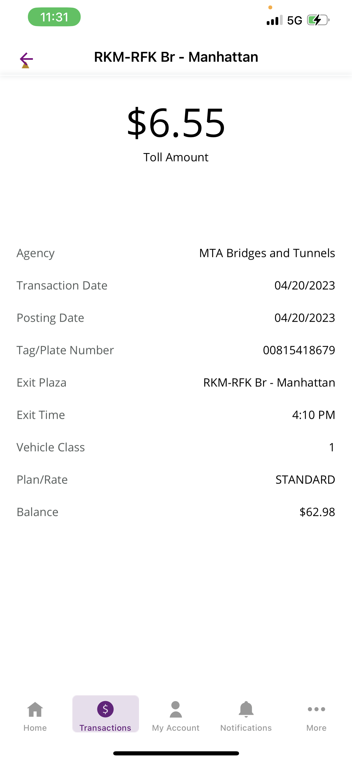Tap the home indicator bar
This screenshot has width=352, height=762.
coord(176,753)
